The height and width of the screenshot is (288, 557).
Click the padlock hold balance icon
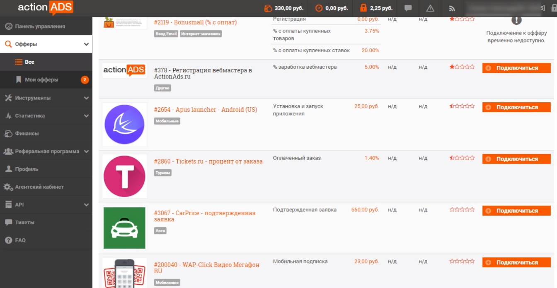tap(363, 8)
